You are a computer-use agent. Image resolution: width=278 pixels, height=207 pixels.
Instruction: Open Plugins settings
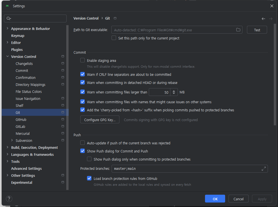point(17,50)
